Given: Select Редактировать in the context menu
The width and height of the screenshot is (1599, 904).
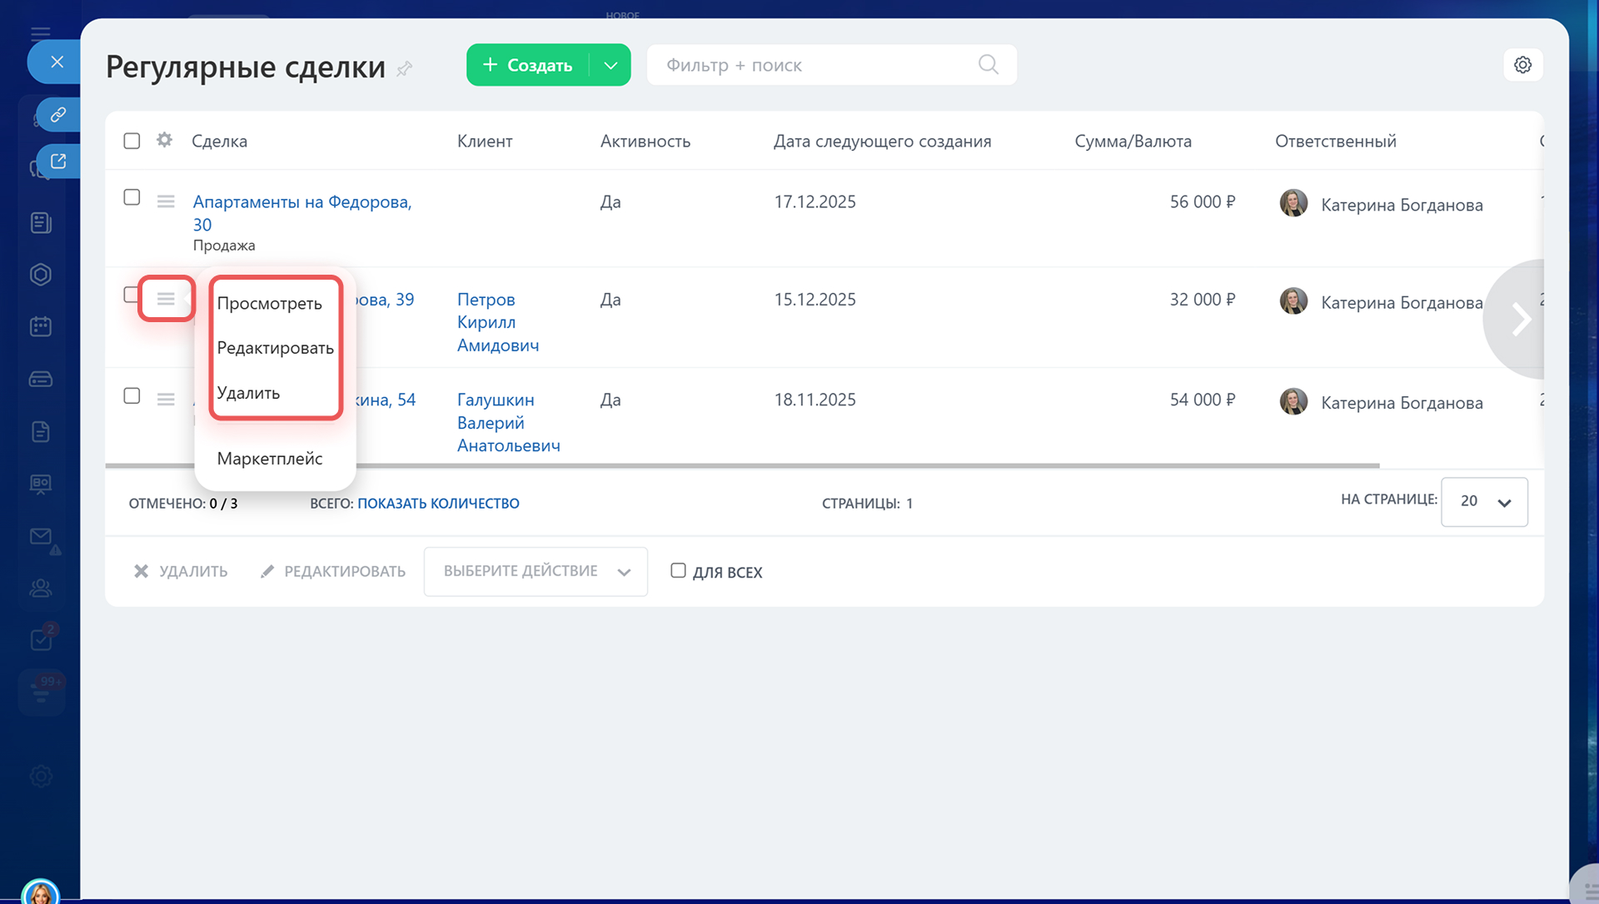Looking at the screenshot, I should 275,348.
